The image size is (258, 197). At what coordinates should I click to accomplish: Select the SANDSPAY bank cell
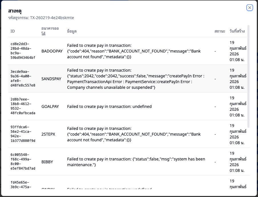point(51,79)
